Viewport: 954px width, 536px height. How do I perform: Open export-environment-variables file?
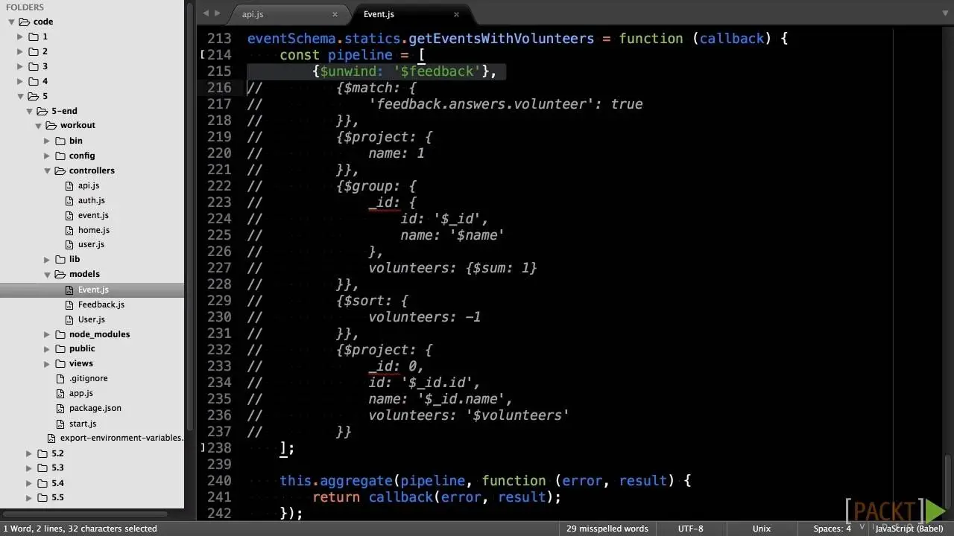tap(121, 438)
